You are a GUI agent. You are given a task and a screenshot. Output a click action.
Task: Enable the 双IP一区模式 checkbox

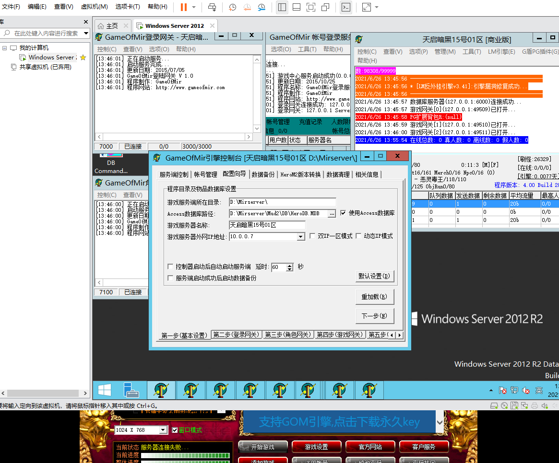click(x=312, y=236)
